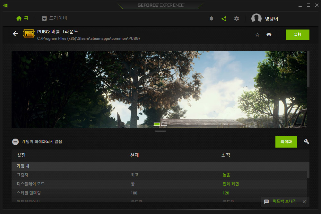Click the 게임 내 section row
This screenshot has width=321, height=214.
click(160, 166)
